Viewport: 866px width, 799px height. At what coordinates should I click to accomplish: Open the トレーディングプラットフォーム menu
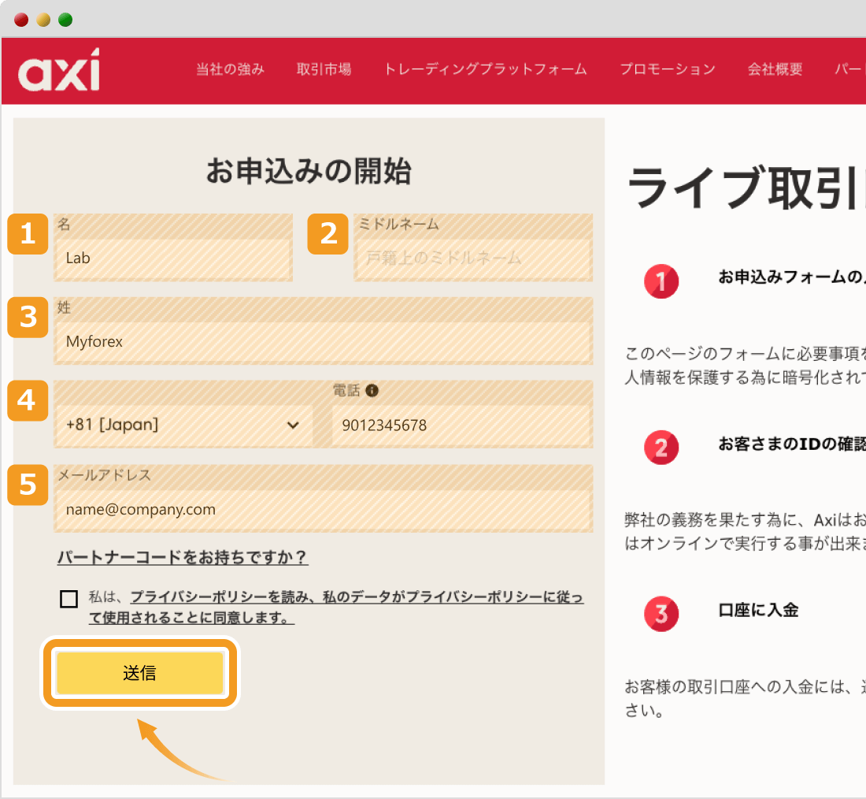[x=485, y=69]
